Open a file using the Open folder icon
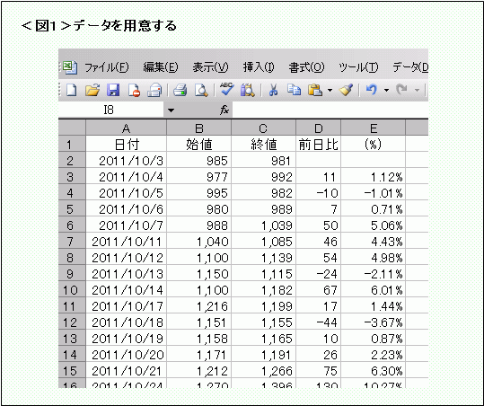The height and width of the screenshot is (406, 484). (92, 91)
